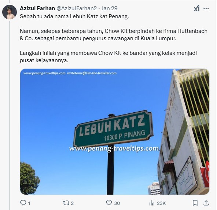This screenshot has width=217, height=210.
Task: Click the sentence starting "Langkah inilah"
Action: pos(108,57)
